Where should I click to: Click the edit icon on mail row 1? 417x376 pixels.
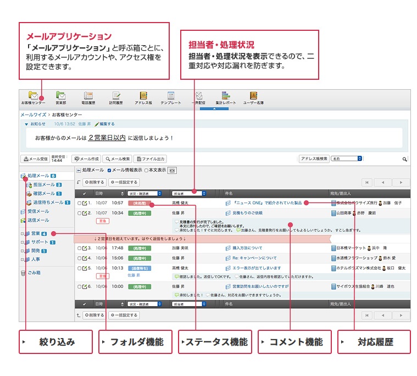(85, 203)
